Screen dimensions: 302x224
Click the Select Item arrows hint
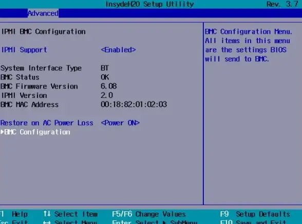pyautogui.click(x=70, y=214)
